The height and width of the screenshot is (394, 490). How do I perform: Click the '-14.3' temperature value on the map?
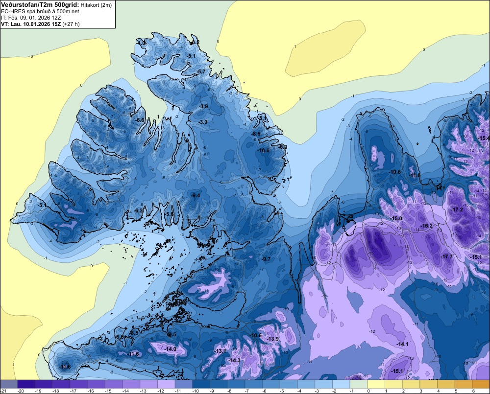coord(234,360)
